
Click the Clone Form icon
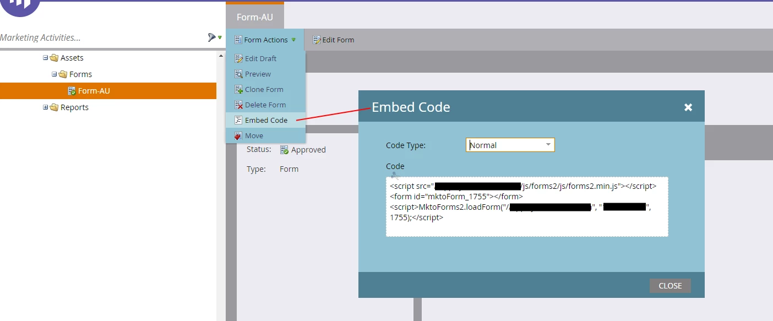coord(238,89)
